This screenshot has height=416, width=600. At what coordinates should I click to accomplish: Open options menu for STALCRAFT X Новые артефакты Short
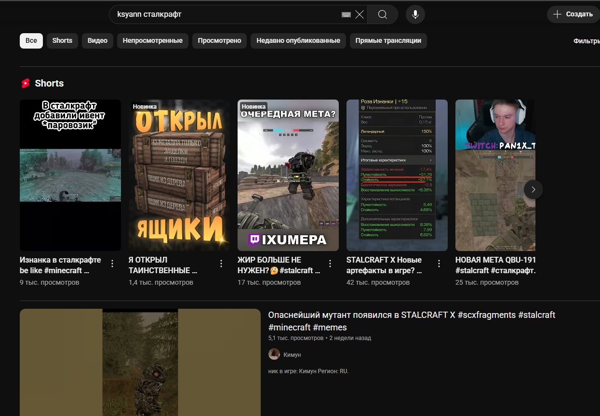click(439, 264)
